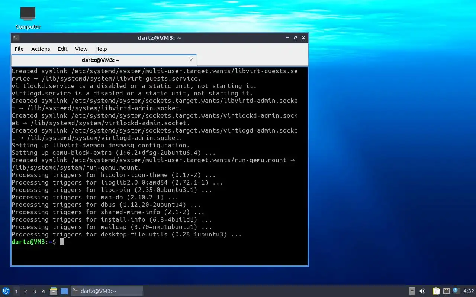The image size is (476, 297).
Task: Open the wired network tray icon
Action: (446, 291)
